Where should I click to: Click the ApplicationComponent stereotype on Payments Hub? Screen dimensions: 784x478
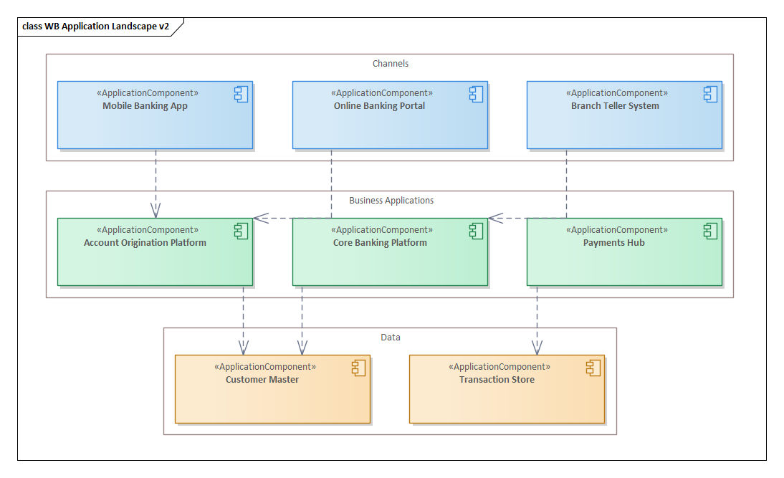pos(617,230)
